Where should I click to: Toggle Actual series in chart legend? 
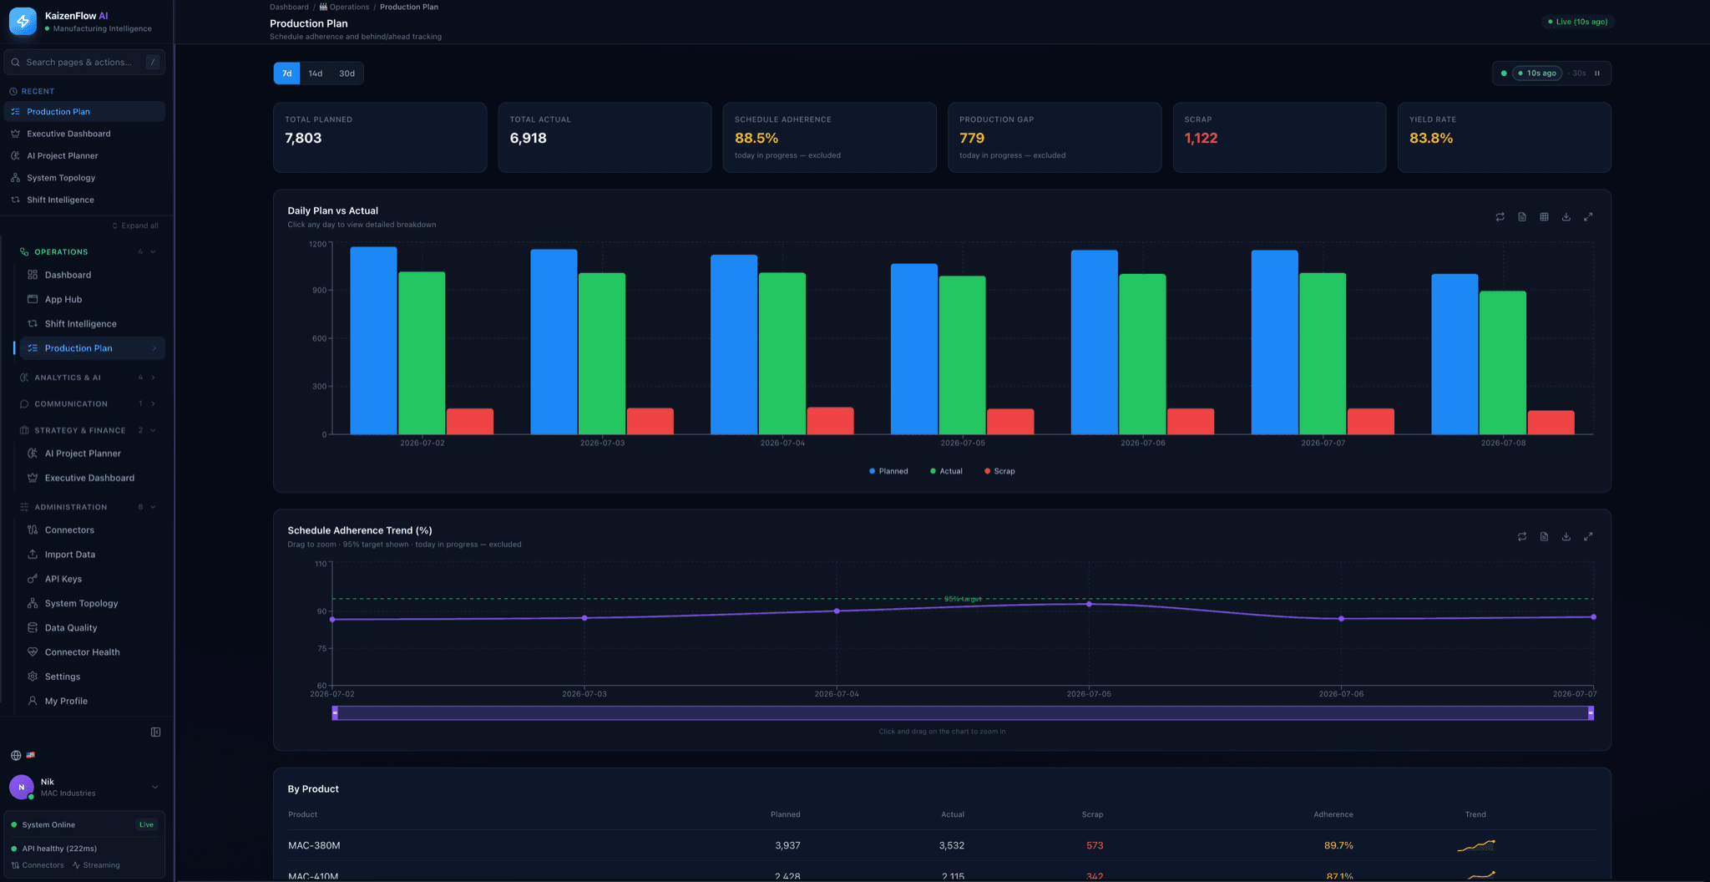coord(946,471)
